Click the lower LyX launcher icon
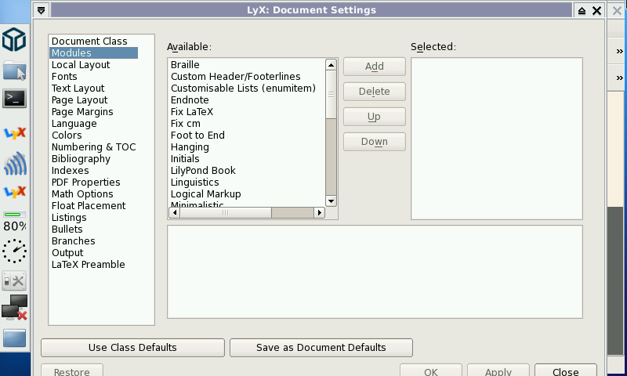The height and width of the screenshot is (376, 627). point(15,191)
